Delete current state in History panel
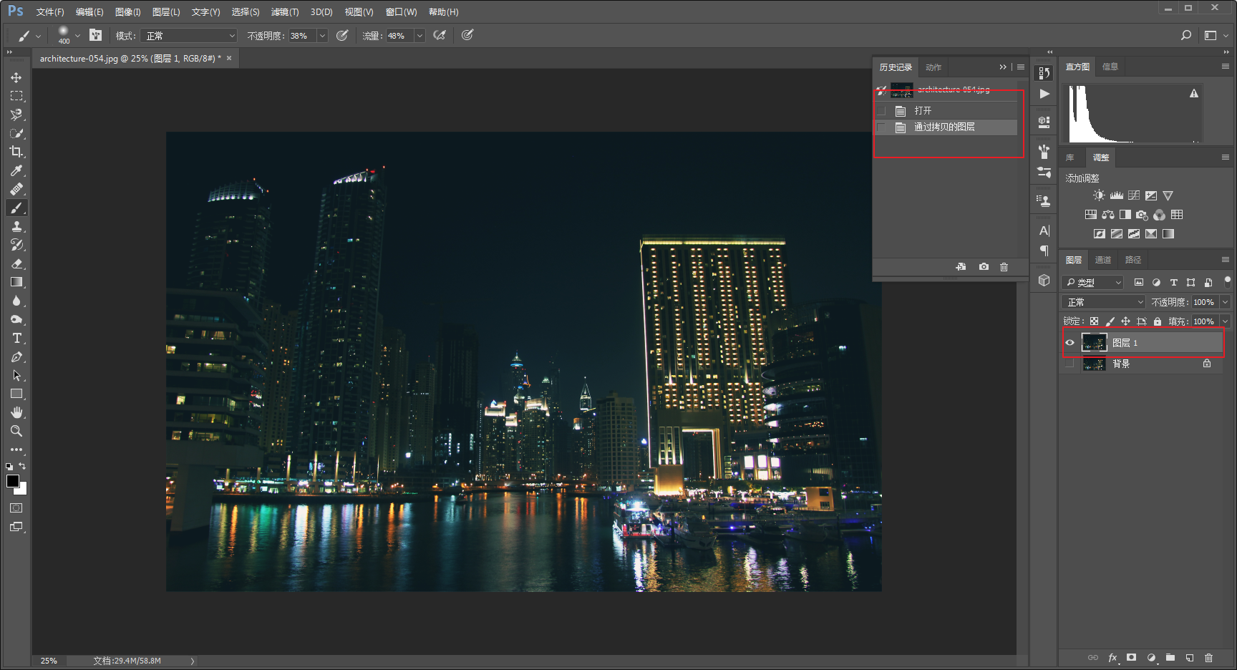This screenshot has height=670, width=1237. pyautogui.click(x=1004, y=267)
